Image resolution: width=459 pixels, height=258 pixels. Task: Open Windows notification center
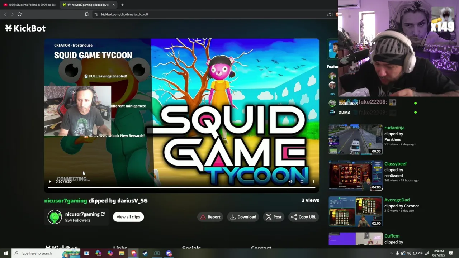click(x=451, y=253)
